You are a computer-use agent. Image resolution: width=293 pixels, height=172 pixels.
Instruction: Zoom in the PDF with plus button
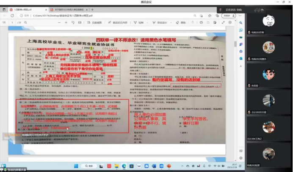(x=66, y=22)
